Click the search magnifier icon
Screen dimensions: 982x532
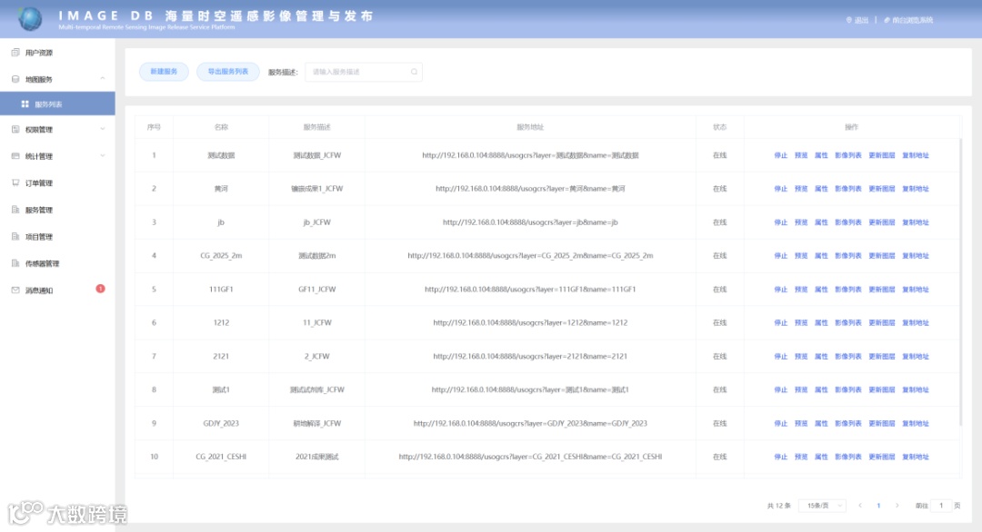(x=414, y=72)
